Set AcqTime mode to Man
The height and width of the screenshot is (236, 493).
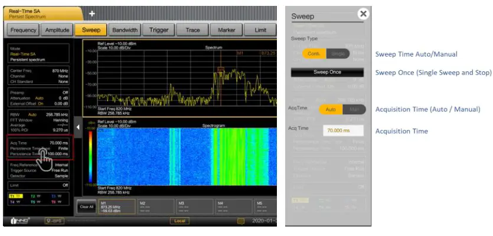(x=354, y=109)
